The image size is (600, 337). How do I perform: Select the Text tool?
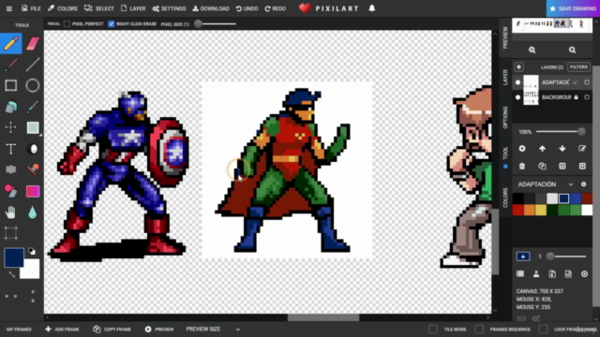coord(10,149)
